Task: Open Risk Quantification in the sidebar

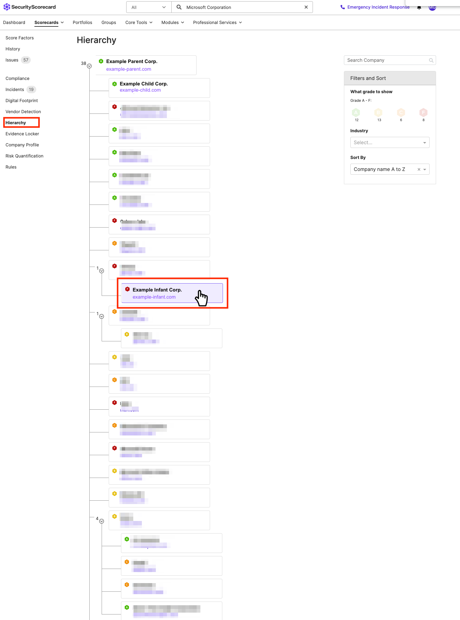Action: (x=24, y=156)
